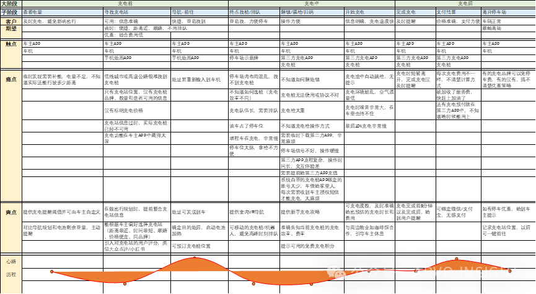This screenshot has width=536, height=294.
Task: Select the 离开停车场 sub-stage cell
Action: [x=507, y=12]
